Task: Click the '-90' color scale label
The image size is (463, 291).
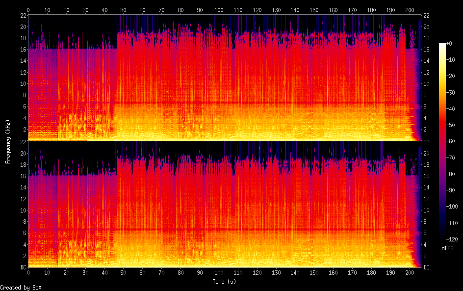Action: tap(450, 190)
